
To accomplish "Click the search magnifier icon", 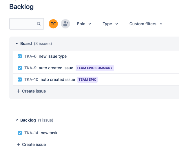I will tap(39, 24).
